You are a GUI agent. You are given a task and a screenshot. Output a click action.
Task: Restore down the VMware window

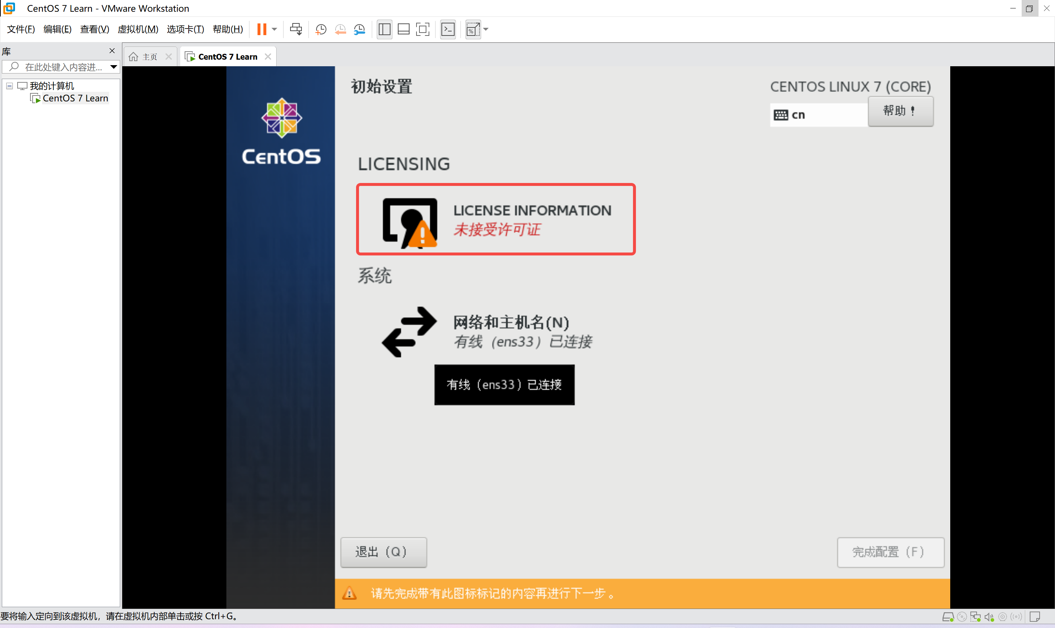[x=1029, y=8]
